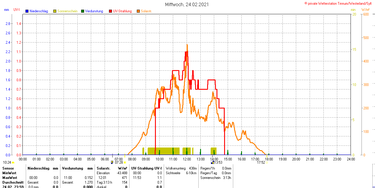Image resolution: width=375 pixels, height=188 pixels.
Task: Click the 18:00 label on time axis
Action: [x=269, y=159]
